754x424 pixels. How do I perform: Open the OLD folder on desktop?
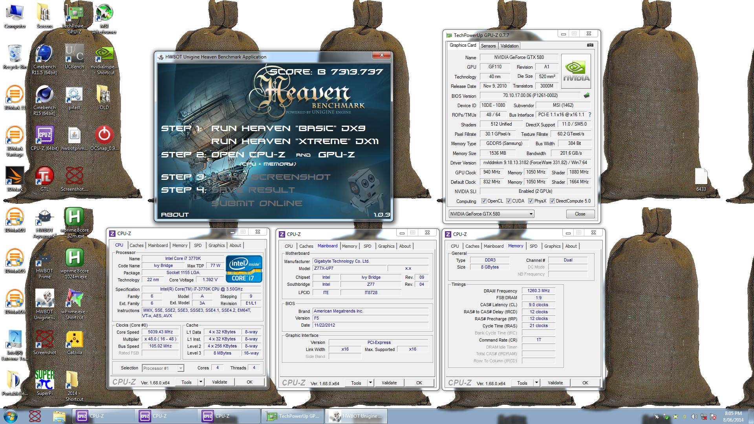coord(104,98)
